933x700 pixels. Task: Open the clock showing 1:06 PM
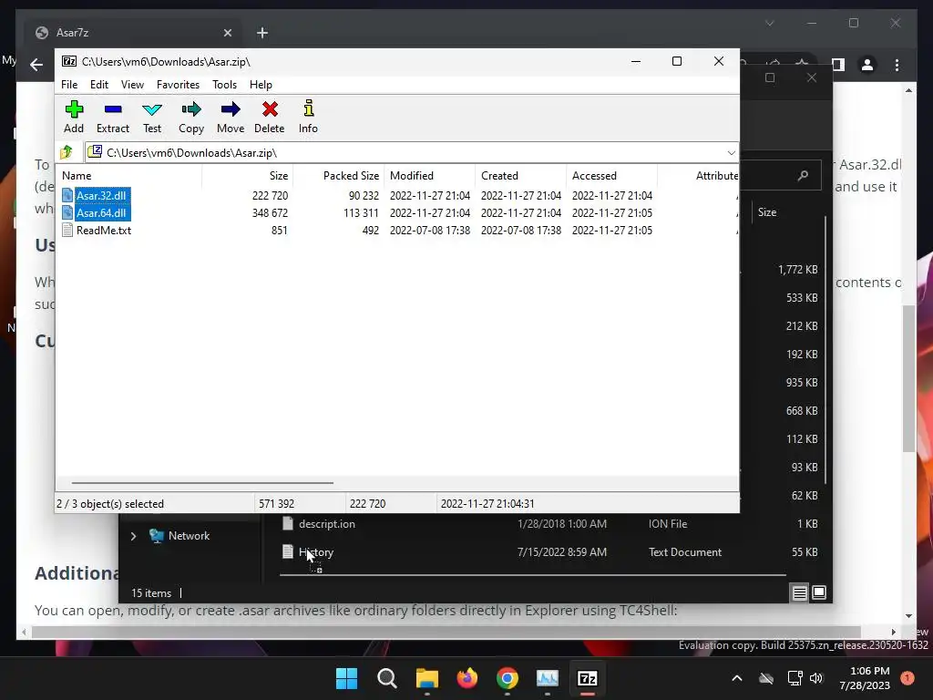pos(865,678)
